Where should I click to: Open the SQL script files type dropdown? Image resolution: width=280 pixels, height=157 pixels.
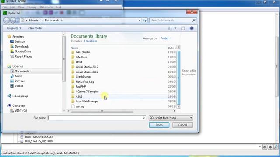click(171, 118)
